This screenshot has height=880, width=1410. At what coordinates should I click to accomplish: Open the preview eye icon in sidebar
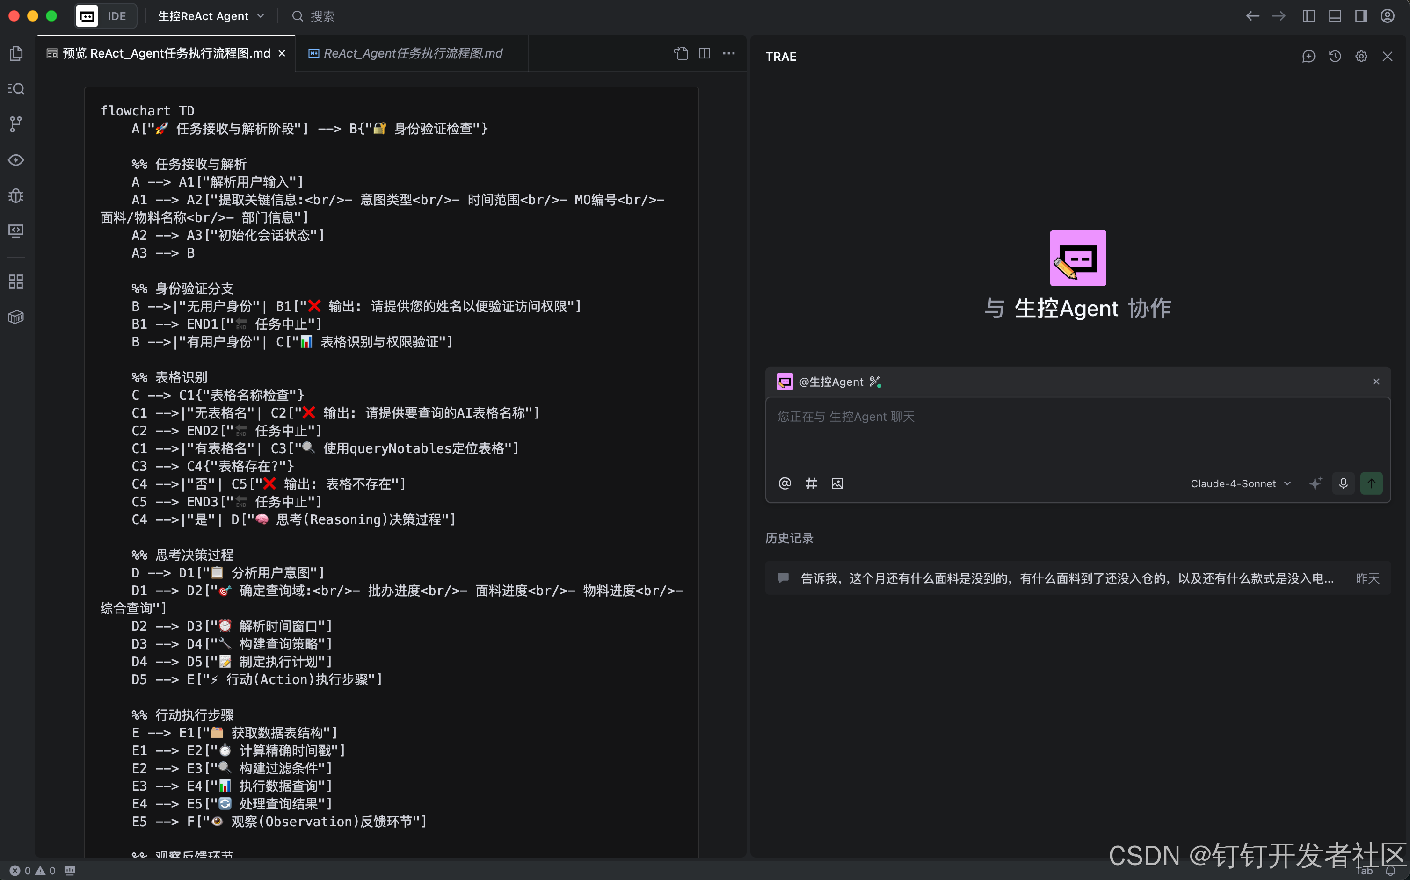coord(16,159)
